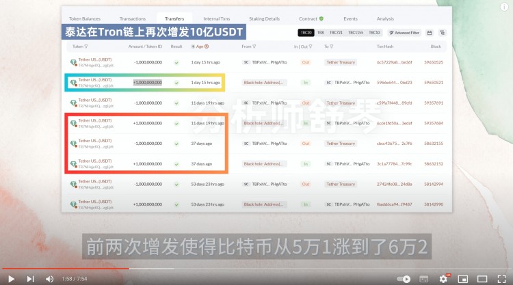Turn on subtitles/closed captions
The height and width of the screenshot is (285, 513).
[x=423, y=279]
